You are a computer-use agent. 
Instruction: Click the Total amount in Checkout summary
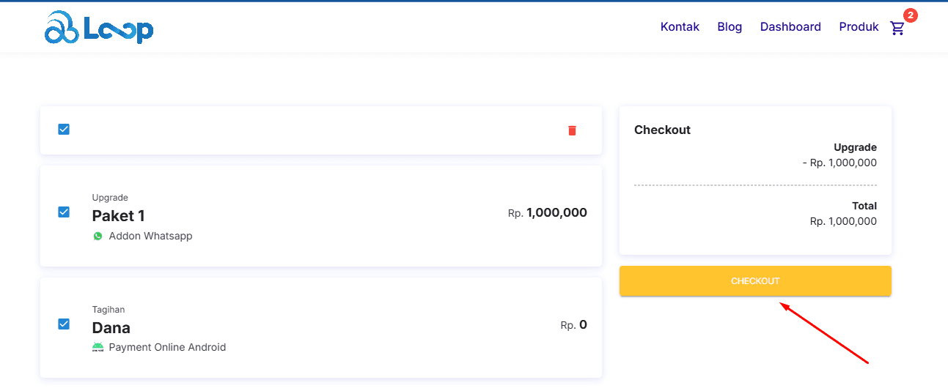[843, 221]
